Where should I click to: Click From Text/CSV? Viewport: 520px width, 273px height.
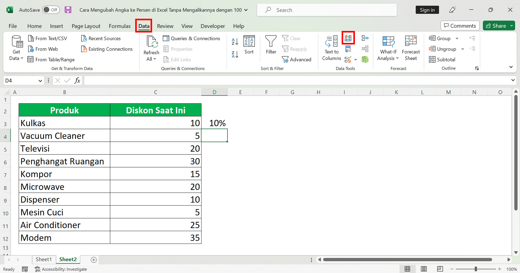pos(48,38)
